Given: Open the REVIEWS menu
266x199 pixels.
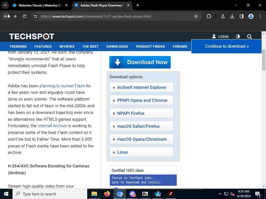Looking at the screenshot, I should click(x=67, y=46).
